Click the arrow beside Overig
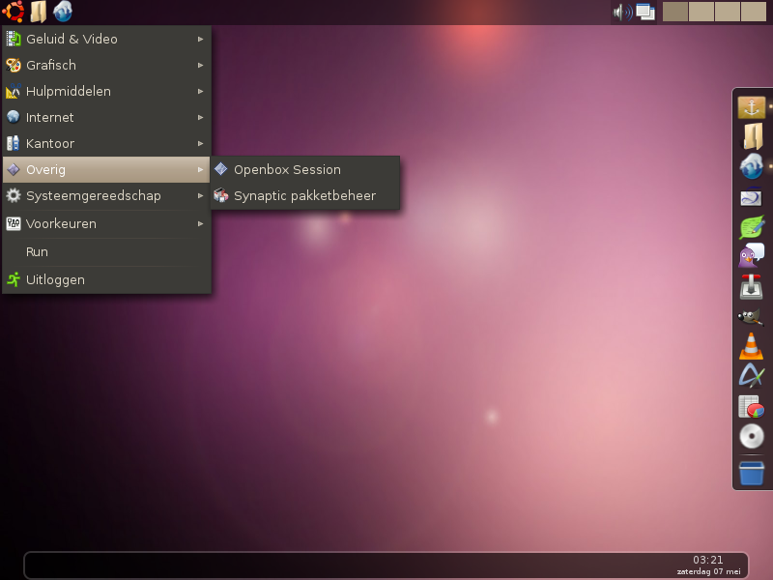Image resolution: width=773 pixels, height=580 pixels. pos(201,170)
